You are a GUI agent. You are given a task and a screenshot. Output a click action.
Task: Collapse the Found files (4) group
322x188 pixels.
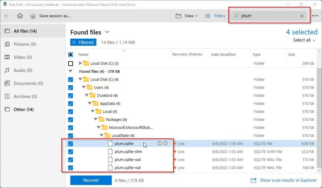point(70,71)
